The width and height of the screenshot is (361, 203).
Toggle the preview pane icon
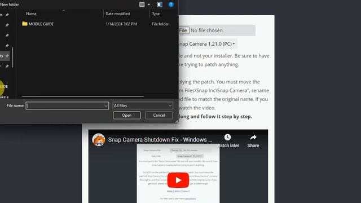click(159, 5)
